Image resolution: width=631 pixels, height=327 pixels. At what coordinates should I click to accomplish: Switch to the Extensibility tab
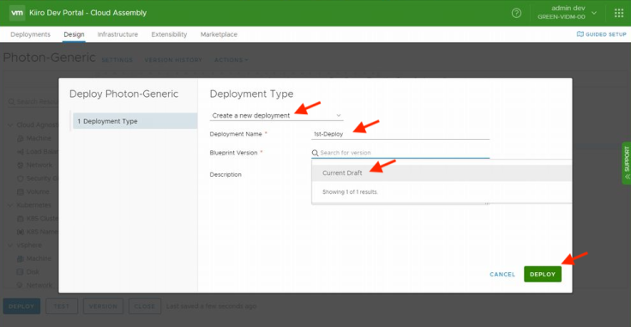[169, 34]
